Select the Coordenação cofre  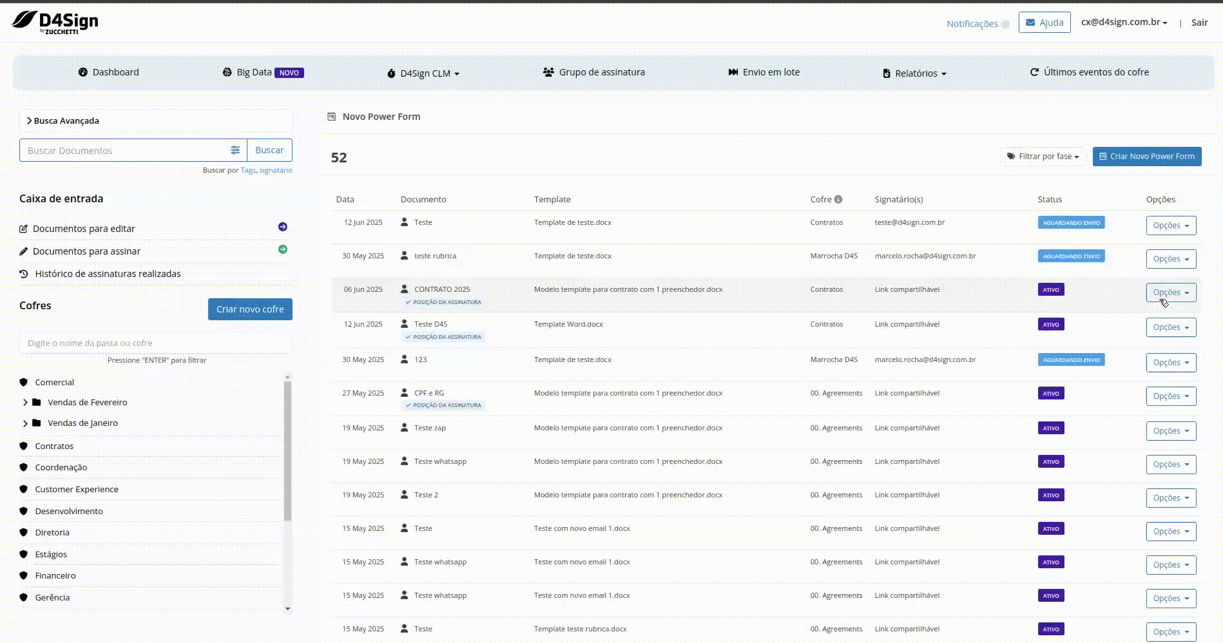[61, 467]
